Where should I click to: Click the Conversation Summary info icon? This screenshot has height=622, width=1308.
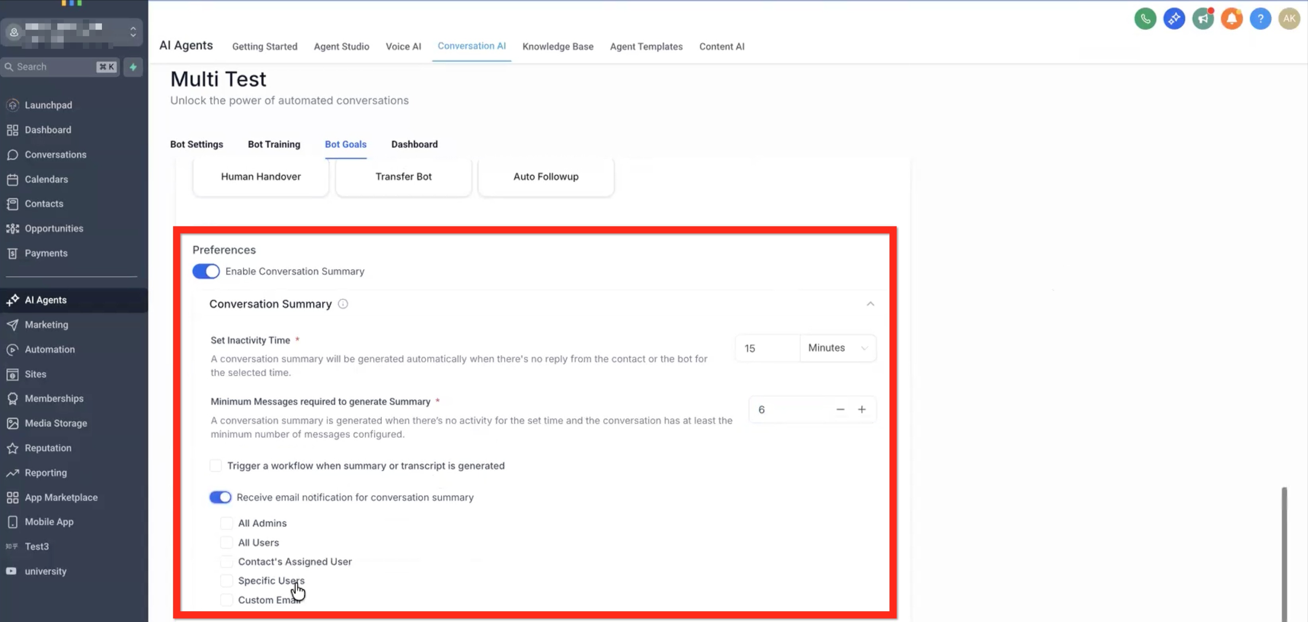(343, 304)
